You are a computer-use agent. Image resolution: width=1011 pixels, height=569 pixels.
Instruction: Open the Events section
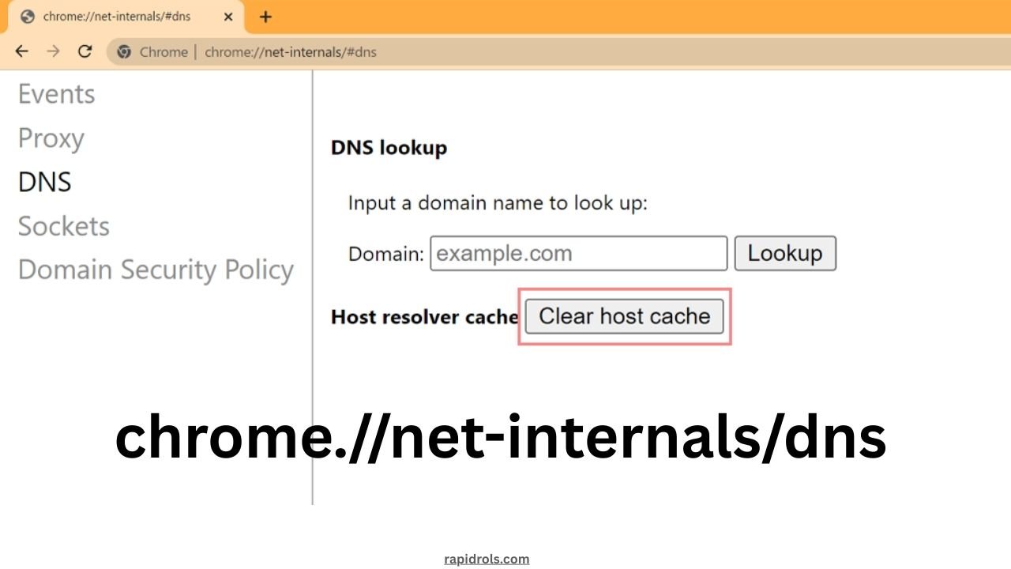56,94
